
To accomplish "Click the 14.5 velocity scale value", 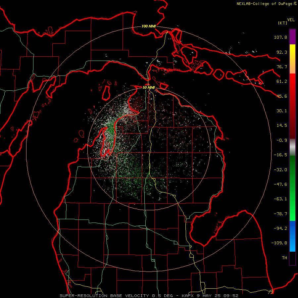I will coord(282,125).
